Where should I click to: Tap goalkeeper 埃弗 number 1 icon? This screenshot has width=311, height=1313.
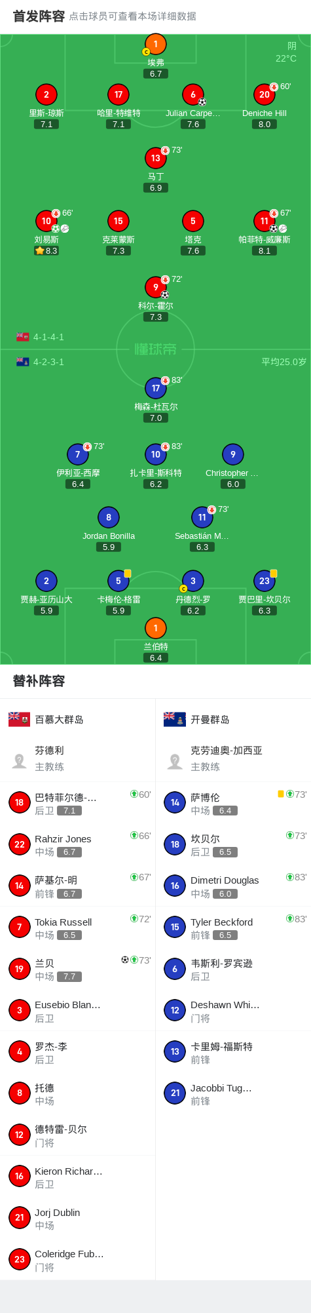(x=156, y=44)
